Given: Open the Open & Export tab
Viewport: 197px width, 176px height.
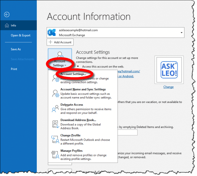Looking at the screenshot, I should [x=20, y=36].
